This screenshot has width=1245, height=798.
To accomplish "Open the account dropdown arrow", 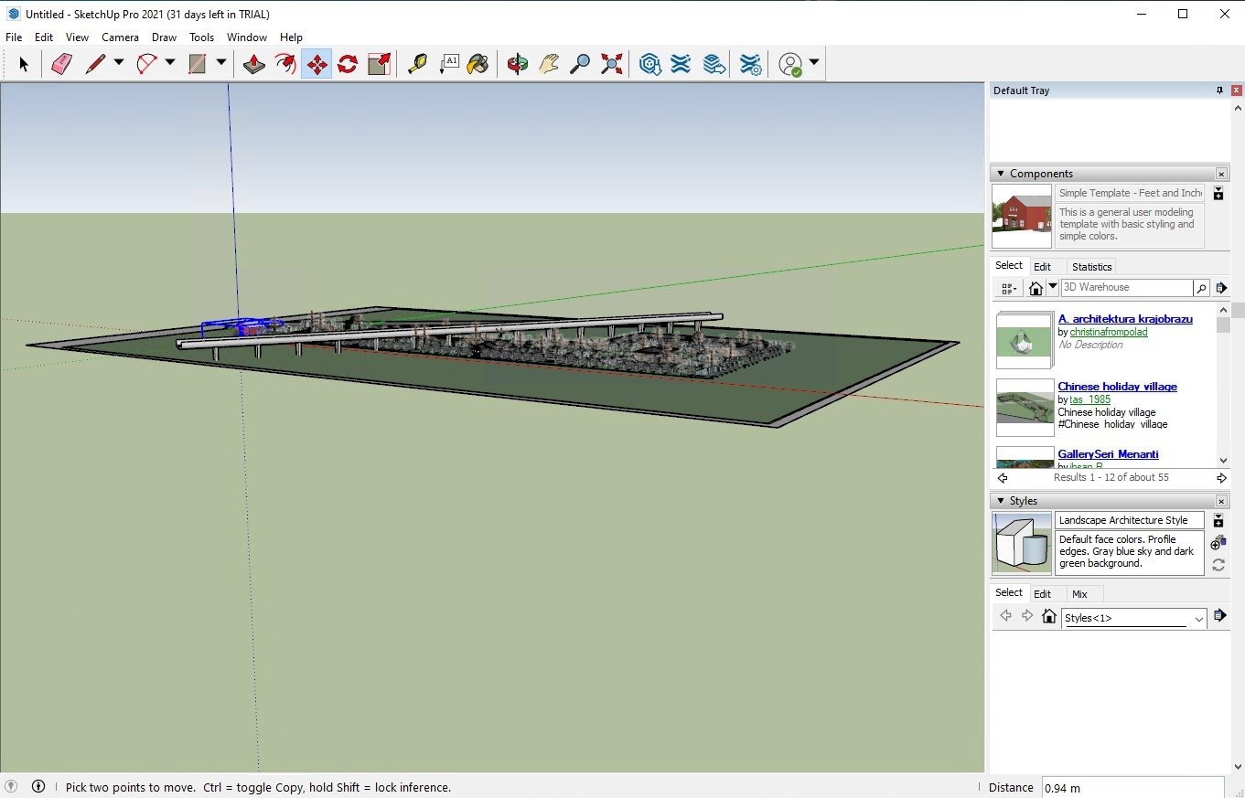I will (x=814, y=63).
